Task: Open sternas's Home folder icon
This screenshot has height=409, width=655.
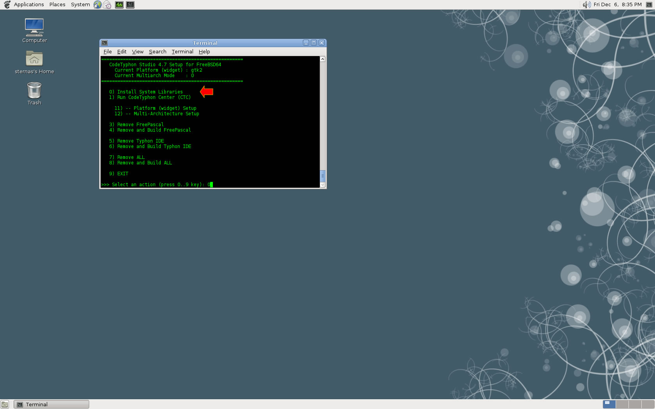Action: click(x=34, y=62)
